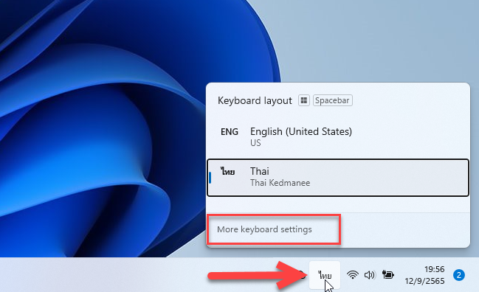Click the ไทย abbreviation in the Thai row
This screenshot has height=292, width=479.
(228, 171)
